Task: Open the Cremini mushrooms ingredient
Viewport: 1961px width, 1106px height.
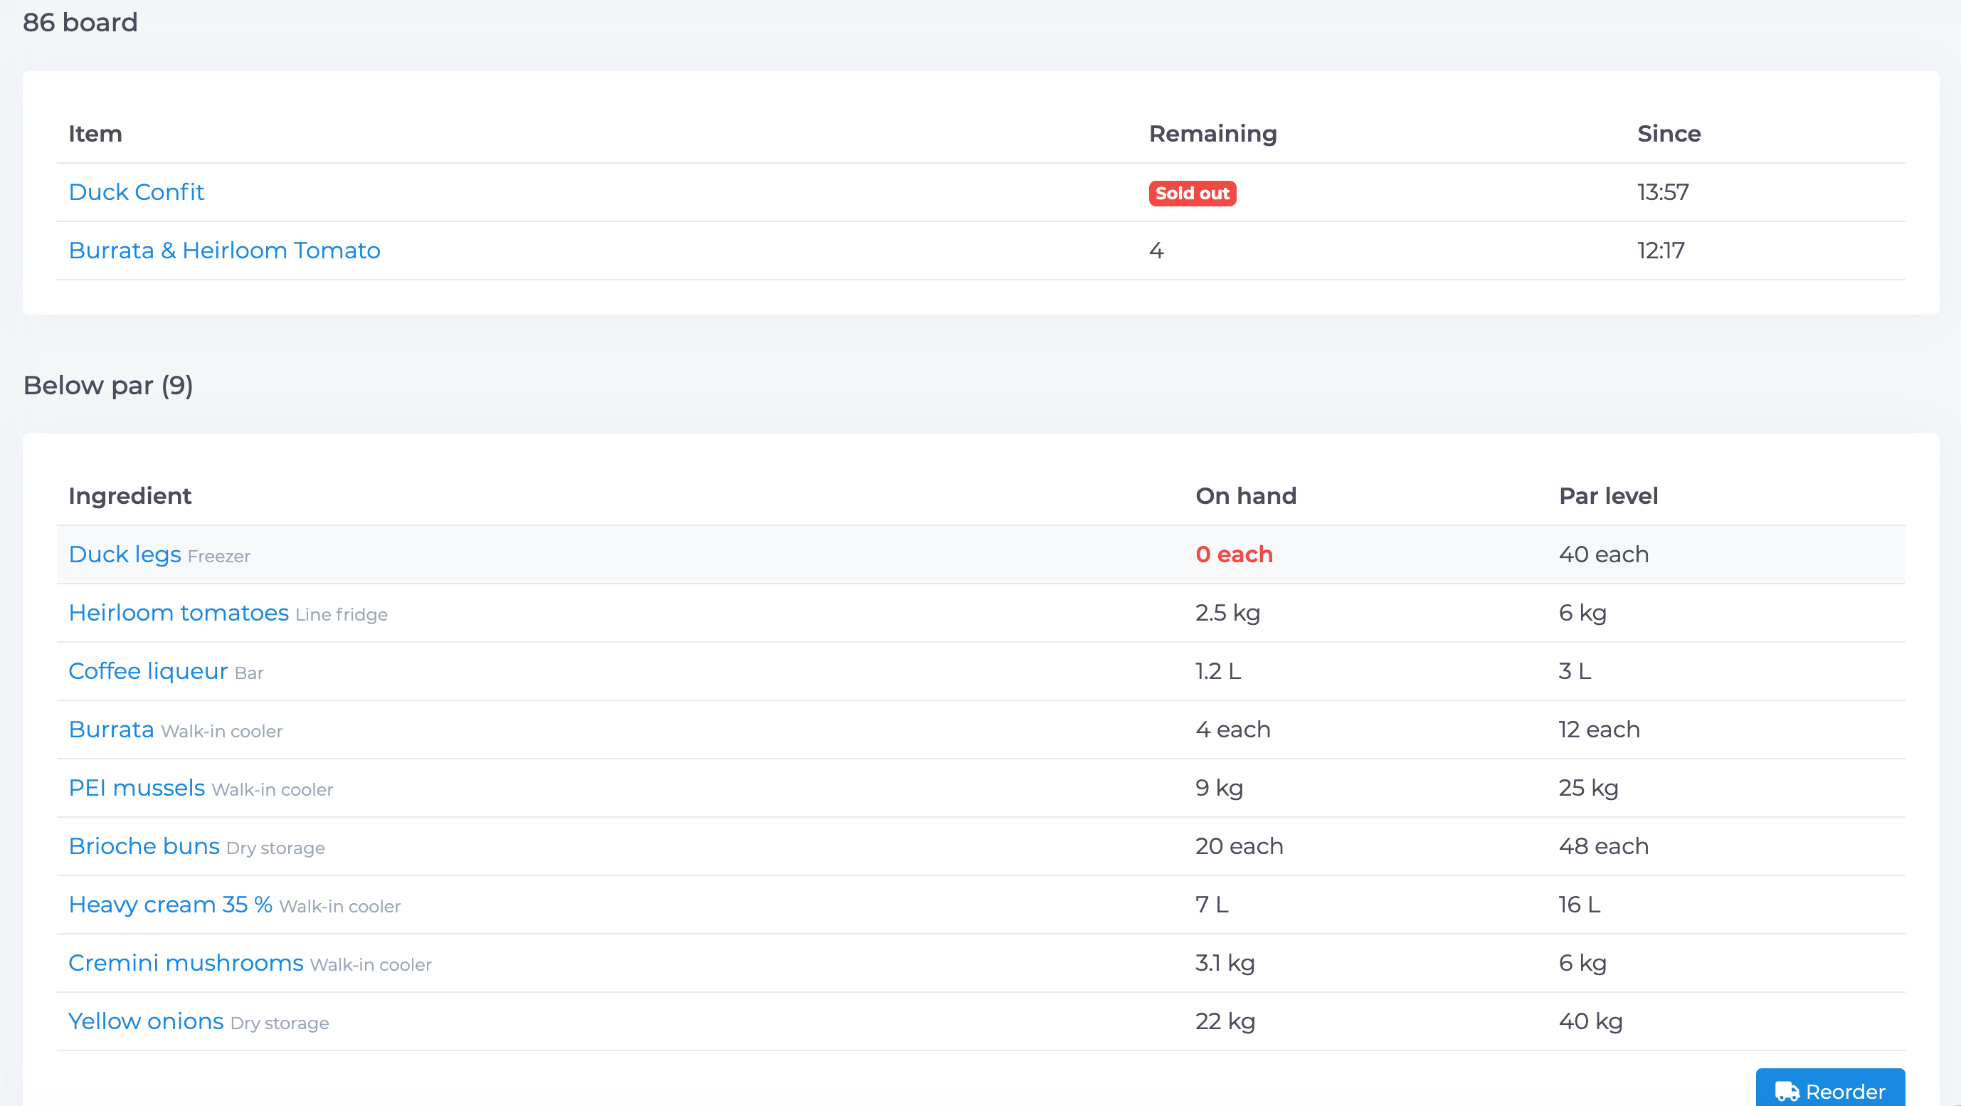Action: tap(186, 963)
